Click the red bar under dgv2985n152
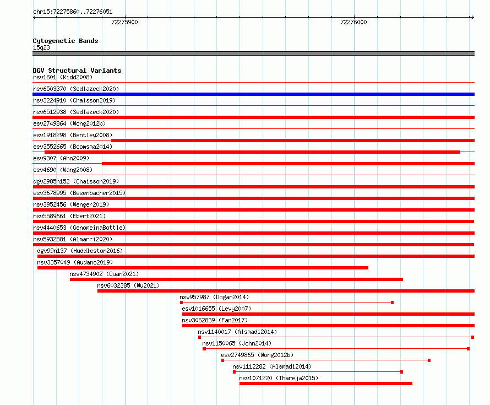The image size is (490, 405). pyautogui.click(x=253, y=187)
